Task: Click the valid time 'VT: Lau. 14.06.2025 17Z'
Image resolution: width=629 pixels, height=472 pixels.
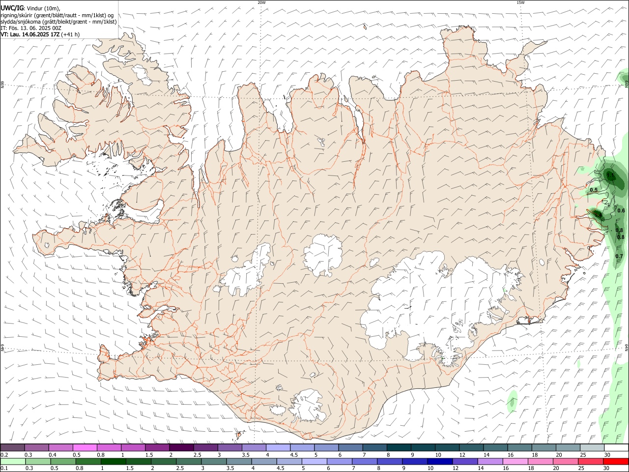Action: (x=30, y=34)
